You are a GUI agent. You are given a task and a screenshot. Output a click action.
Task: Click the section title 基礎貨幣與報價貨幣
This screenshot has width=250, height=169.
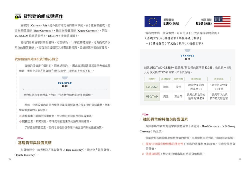[35, 143]
